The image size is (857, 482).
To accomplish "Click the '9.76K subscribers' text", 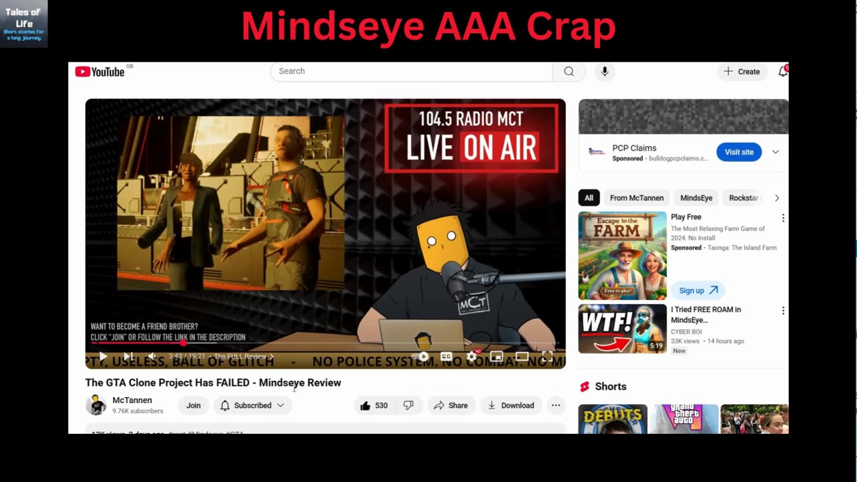I will (x=138, y=411).
